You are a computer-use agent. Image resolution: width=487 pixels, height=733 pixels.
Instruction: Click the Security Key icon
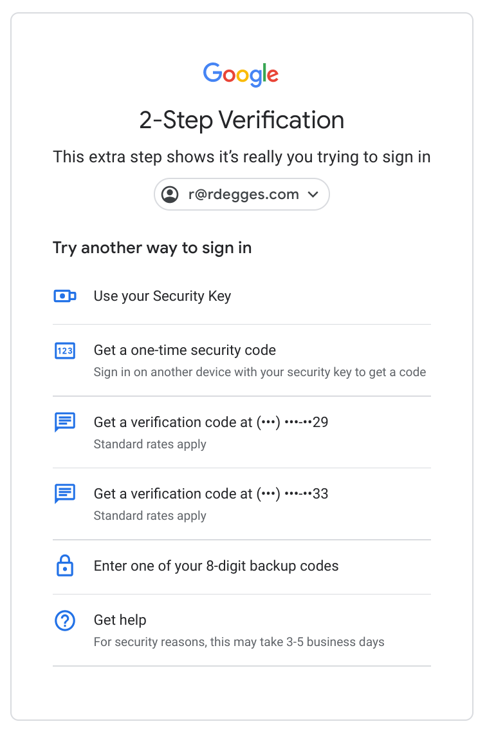[x=65, y=296]
